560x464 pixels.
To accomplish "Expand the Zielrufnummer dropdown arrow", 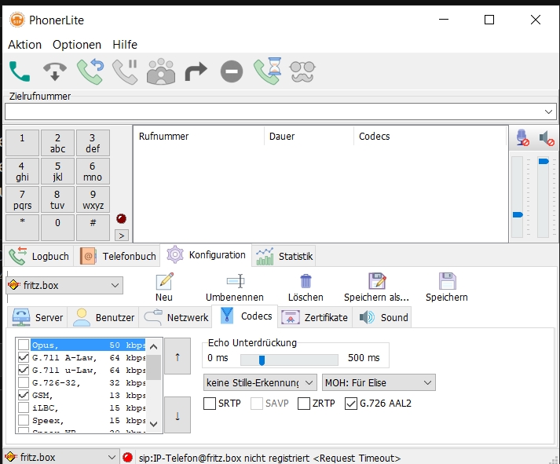I will tap(548, 111).
